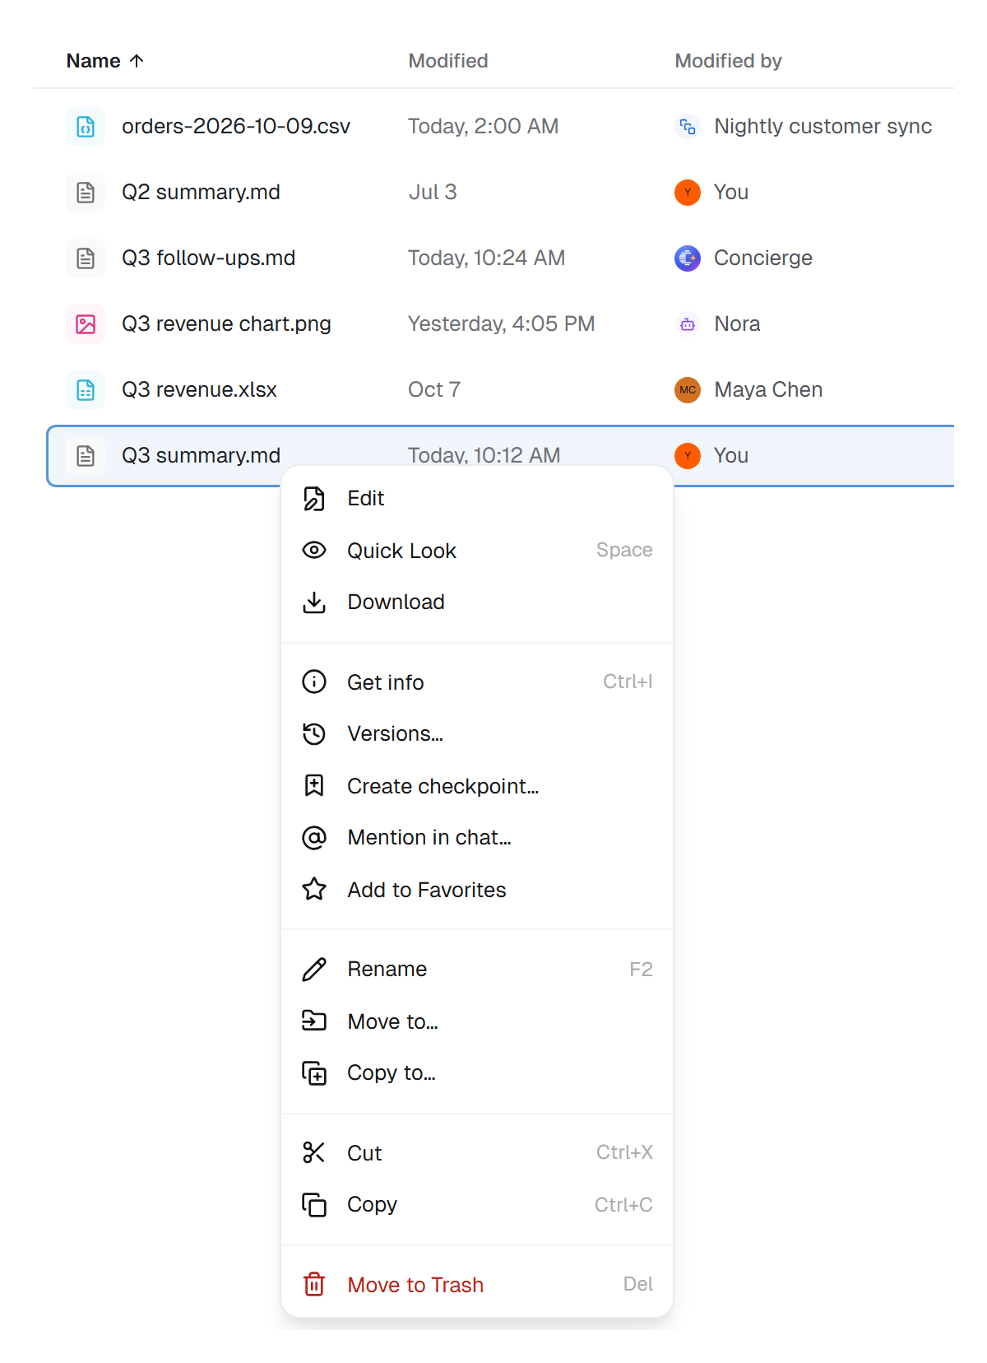Choose Download in the context menu
This screenshot has height=1363, width=987.
point(477,602)
